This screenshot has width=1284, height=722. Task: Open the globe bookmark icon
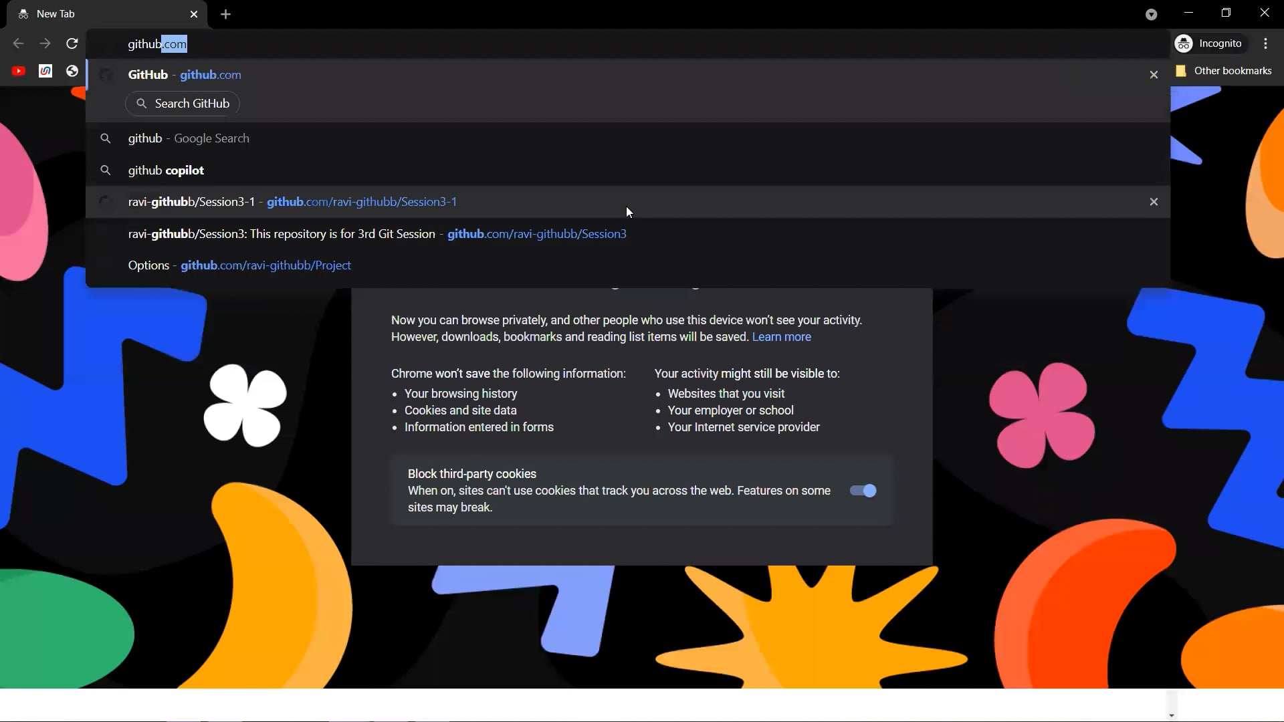72,71
